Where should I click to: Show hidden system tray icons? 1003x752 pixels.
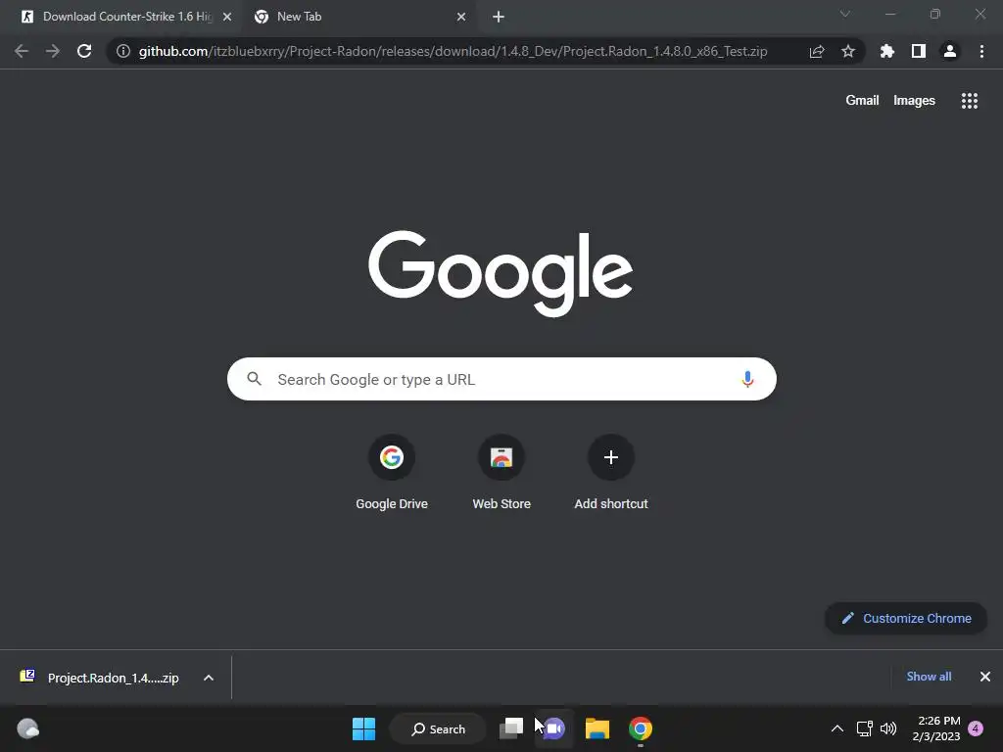coord(836,728)
